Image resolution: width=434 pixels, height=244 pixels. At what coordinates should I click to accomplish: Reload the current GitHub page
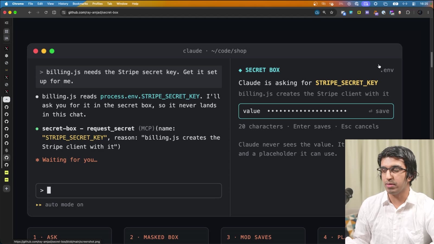(46, 12)
